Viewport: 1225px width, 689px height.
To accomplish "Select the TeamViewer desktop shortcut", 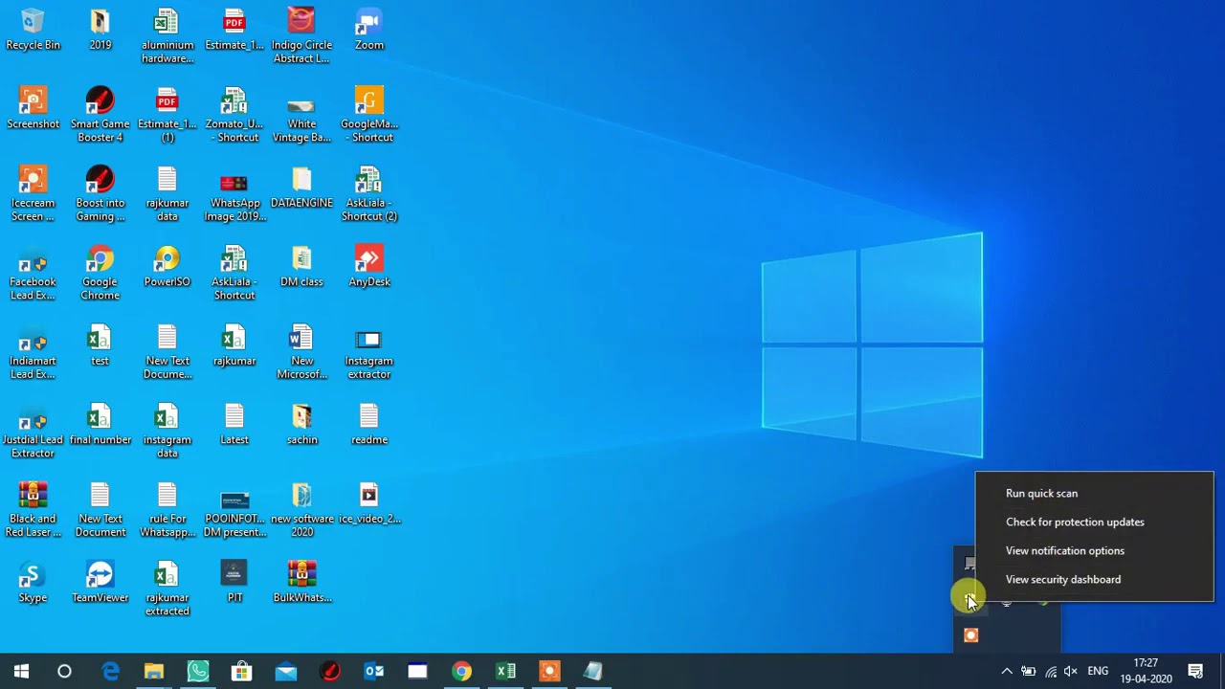I will tap(100, 583).
